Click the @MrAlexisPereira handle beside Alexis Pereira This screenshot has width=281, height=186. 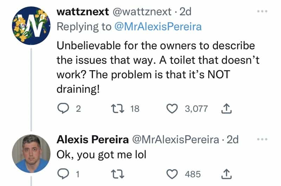(x=176, y=139)
